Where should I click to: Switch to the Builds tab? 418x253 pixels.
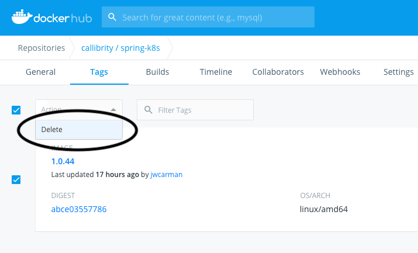pyautogui.click(x=157, y=72)
